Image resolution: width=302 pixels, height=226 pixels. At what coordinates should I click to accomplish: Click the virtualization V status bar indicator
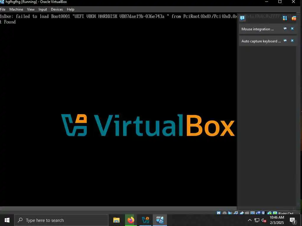tap(263, 213)
